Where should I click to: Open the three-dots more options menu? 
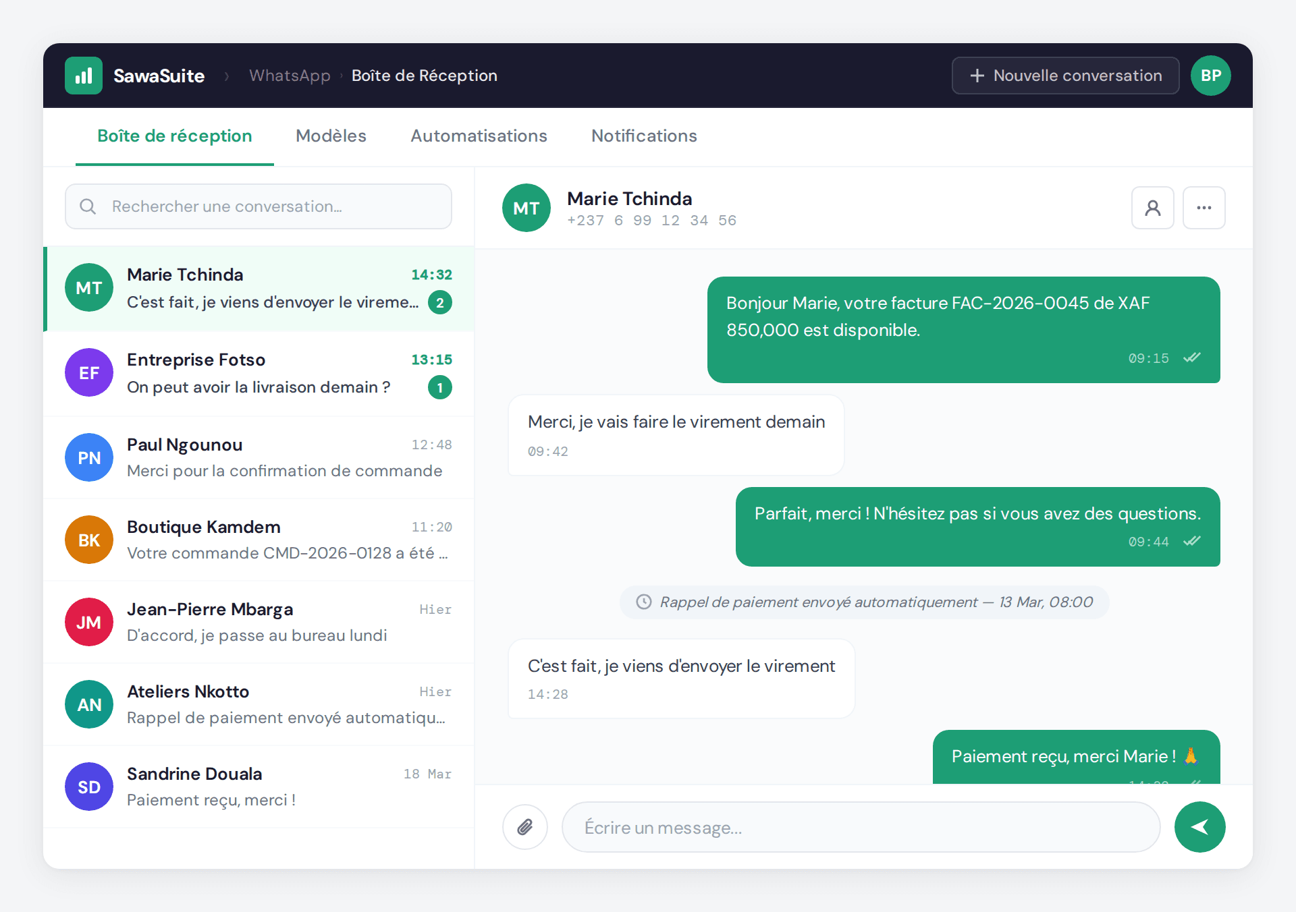(1204, 208)
